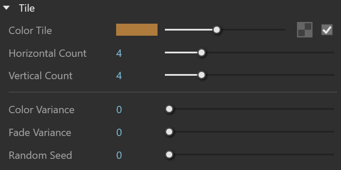
Task: Uncheck the Color Tile checkbox
Action: tap(327, 30)
